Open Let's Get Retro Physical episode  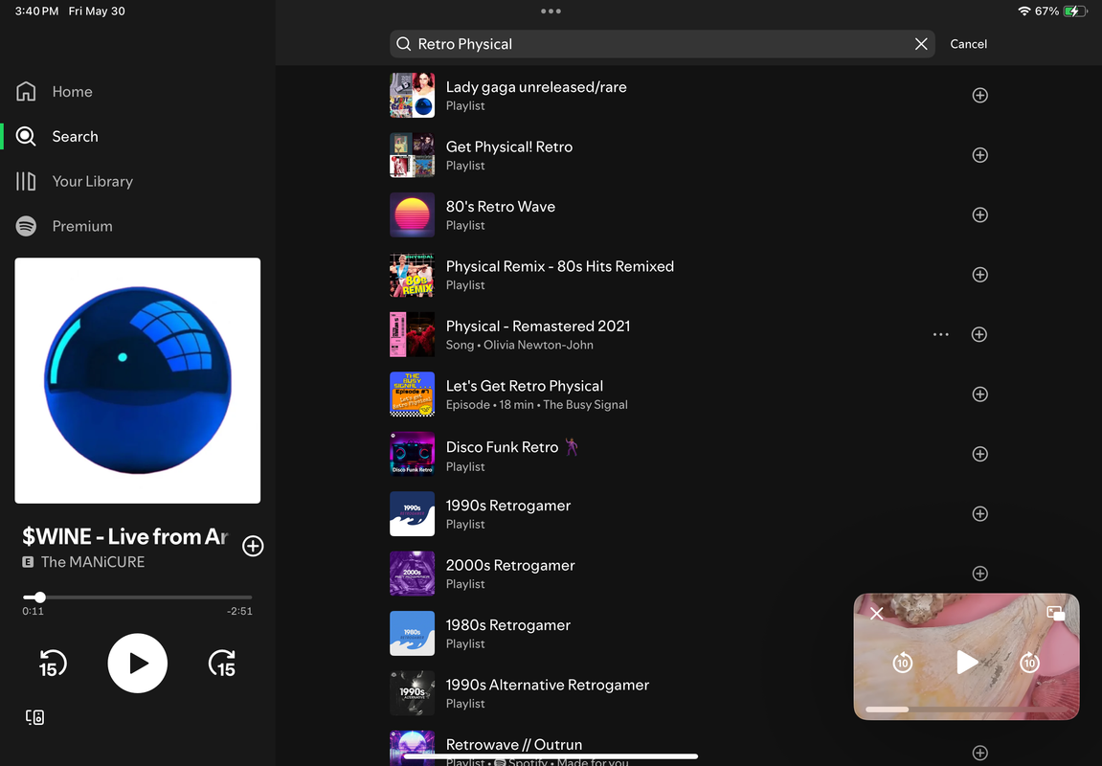point(688,394)
